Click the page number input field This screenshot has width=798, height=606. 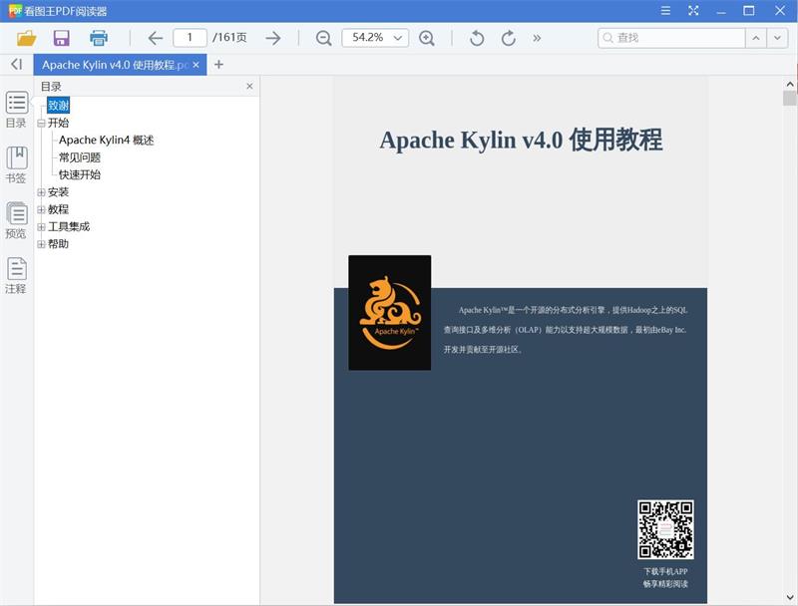point(190,38)
